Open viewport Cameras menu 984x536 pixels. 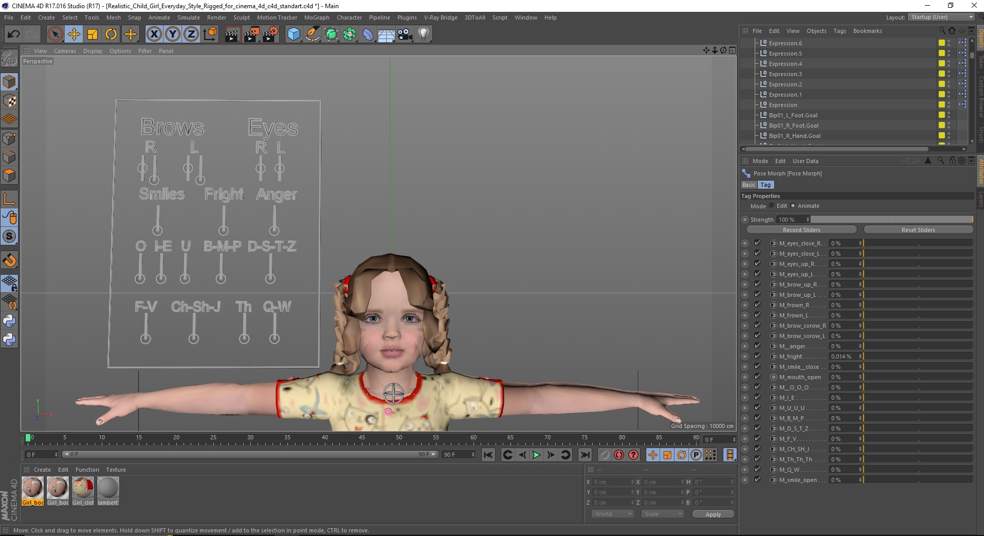[65, 51]
